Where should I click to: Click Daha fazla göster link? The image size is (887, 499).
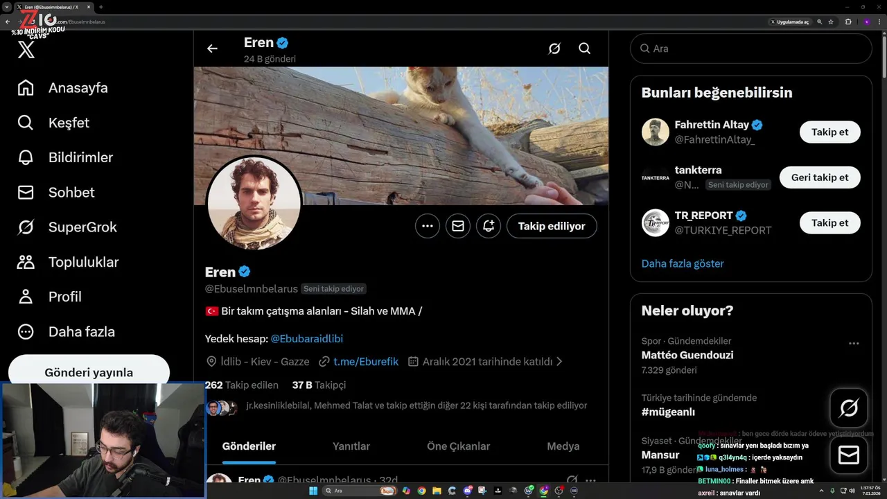683,263
